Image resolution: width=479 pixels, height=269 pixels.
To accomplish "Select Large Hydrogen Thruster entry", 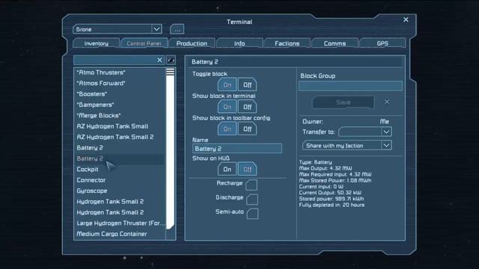I will click(x=120, y=223).
